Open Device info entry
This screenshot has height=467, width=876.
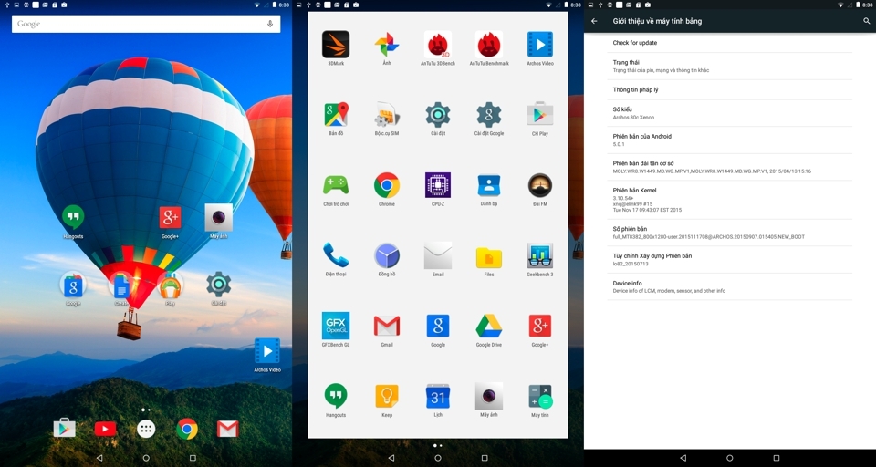[730, 286]
